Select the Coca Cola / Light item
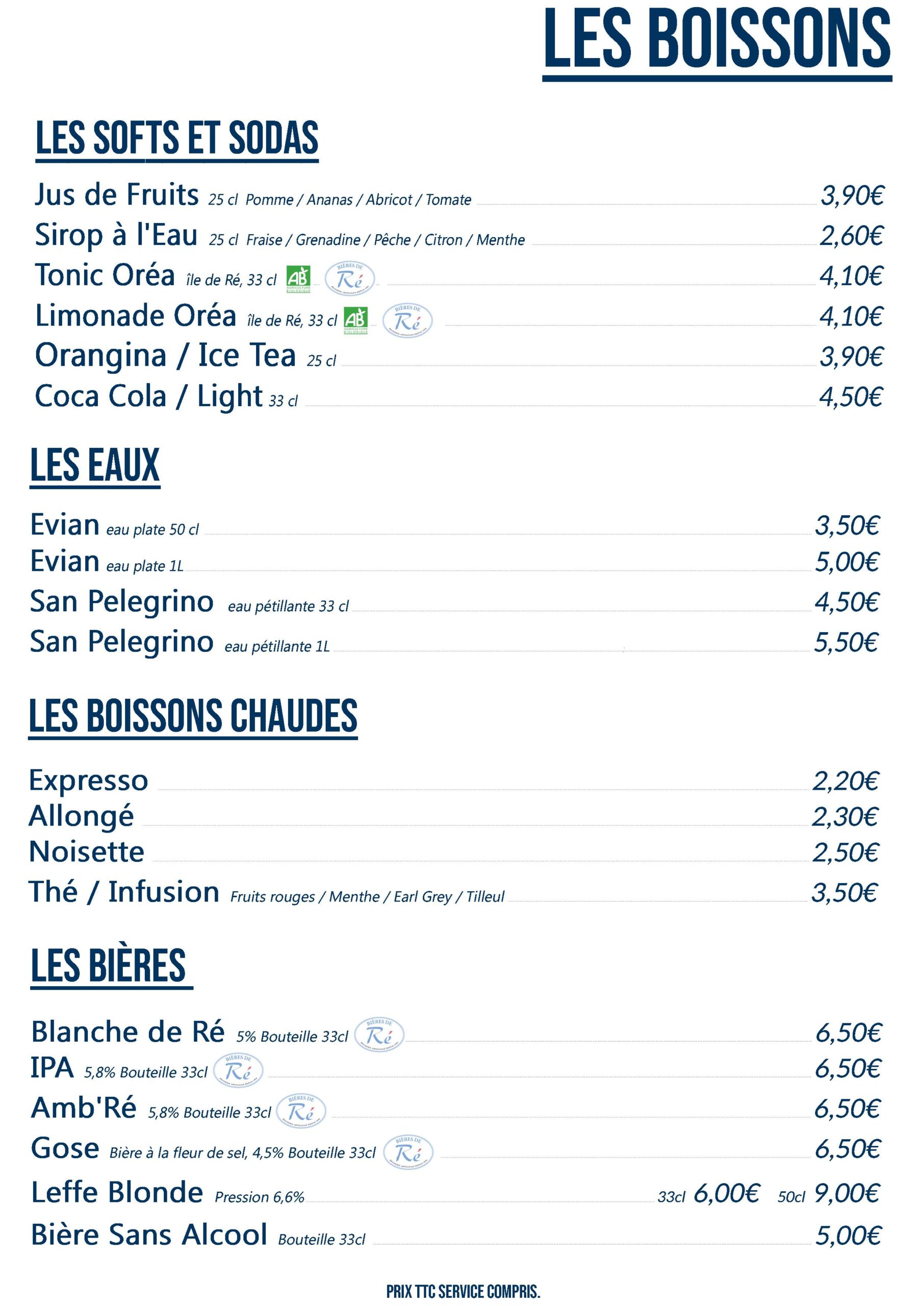 (148, 396)
